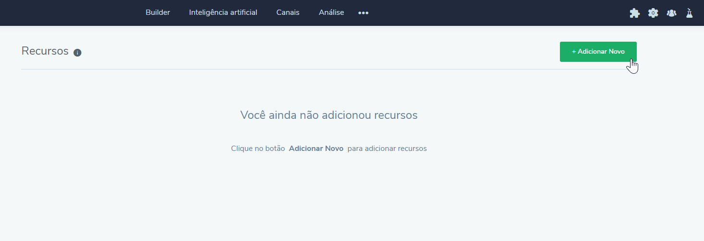Open the team members icon
The height and width of the screenshot is (241, 704).
click(x=671, y=13)
